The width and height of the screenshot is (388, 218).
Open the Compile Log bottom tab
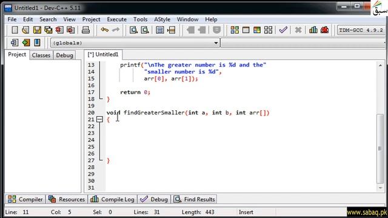[x=113, y=199]
